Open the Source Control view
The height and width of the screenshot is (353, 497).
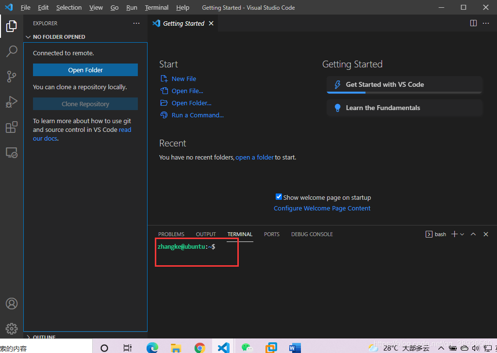(12, 76)
